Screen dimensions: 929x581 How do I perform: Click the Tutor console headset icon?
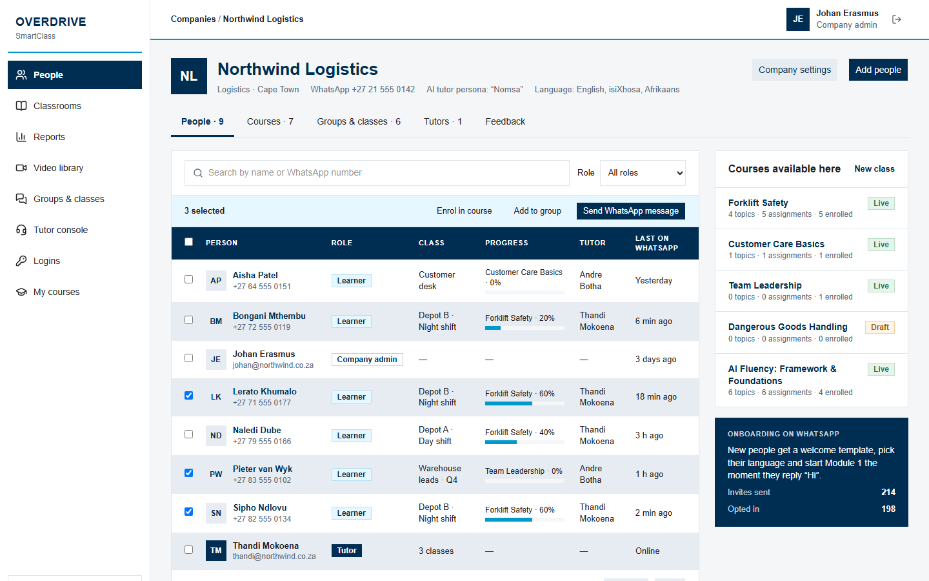click(21, 230)
